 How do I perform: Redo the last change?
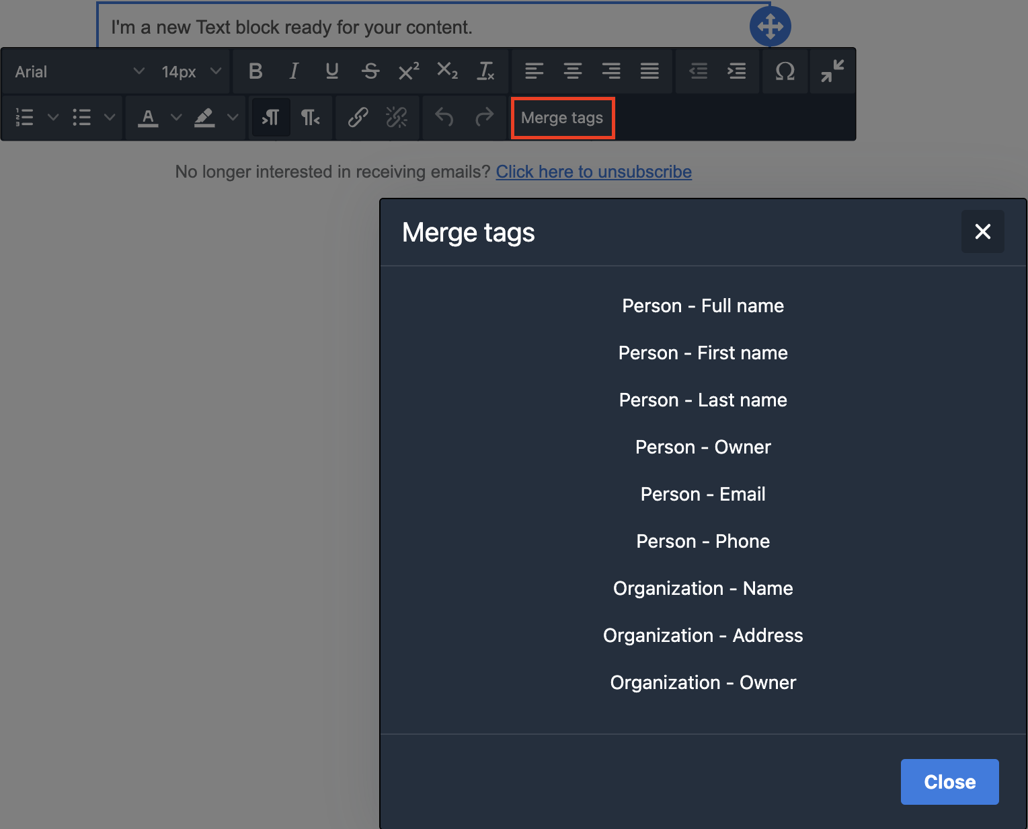(x=484, y=118)
